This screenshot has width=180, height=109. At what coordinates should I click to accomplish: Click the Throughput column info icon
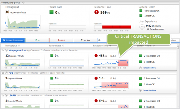(19, 46)
